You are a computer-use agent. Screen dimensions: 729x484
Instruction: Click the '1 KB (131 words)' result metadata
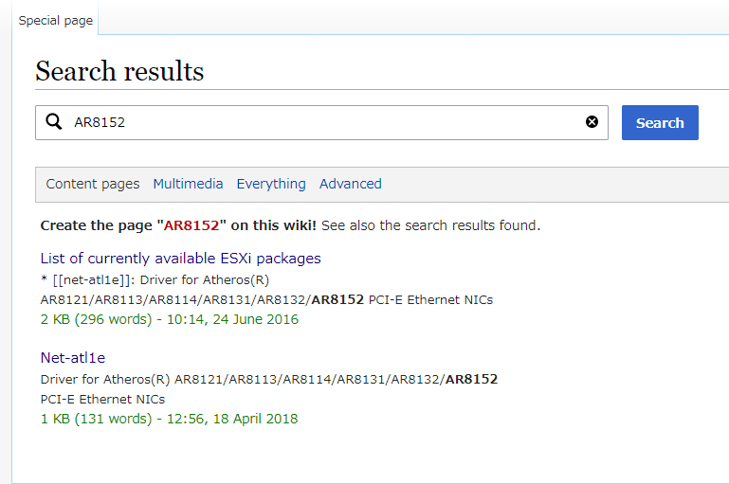pos(97,419)
